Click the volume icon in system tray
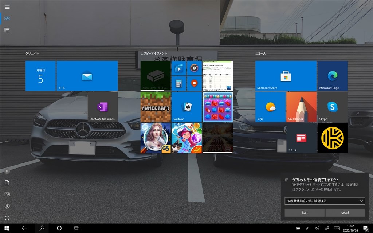 click(x=317, y=228)
